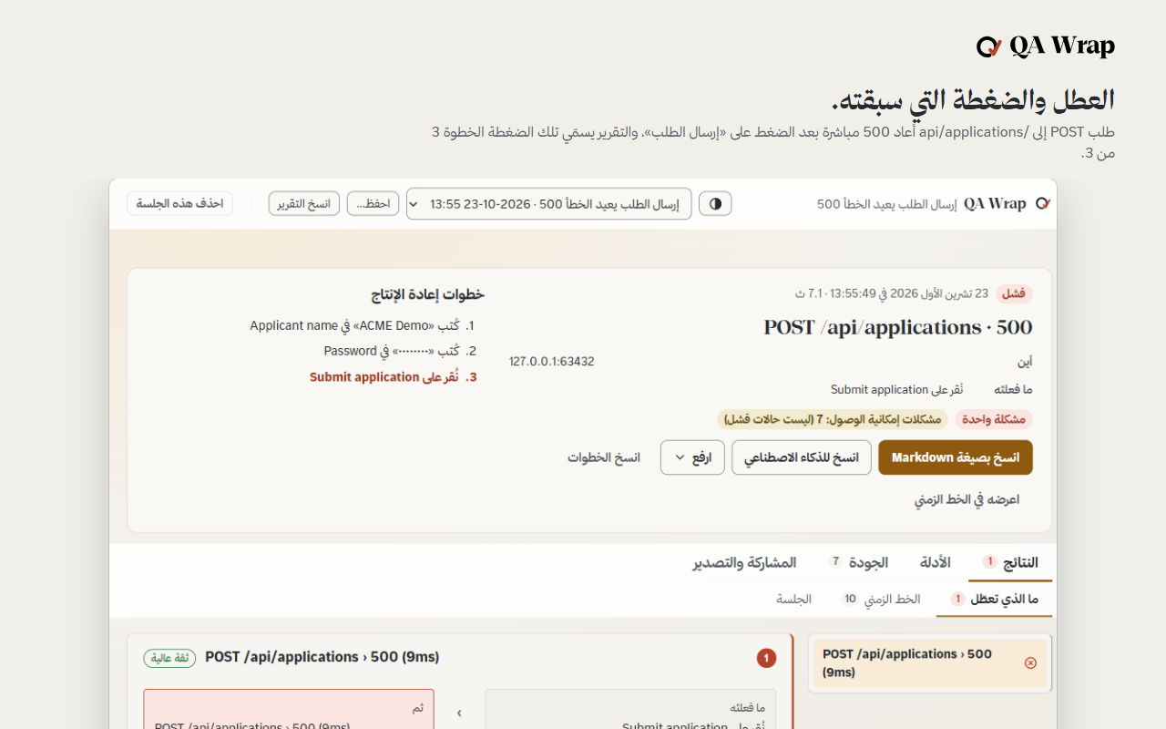Click the انسخ التقرير button
Viewport: 1166px width, 729px height.
point(303,204)
